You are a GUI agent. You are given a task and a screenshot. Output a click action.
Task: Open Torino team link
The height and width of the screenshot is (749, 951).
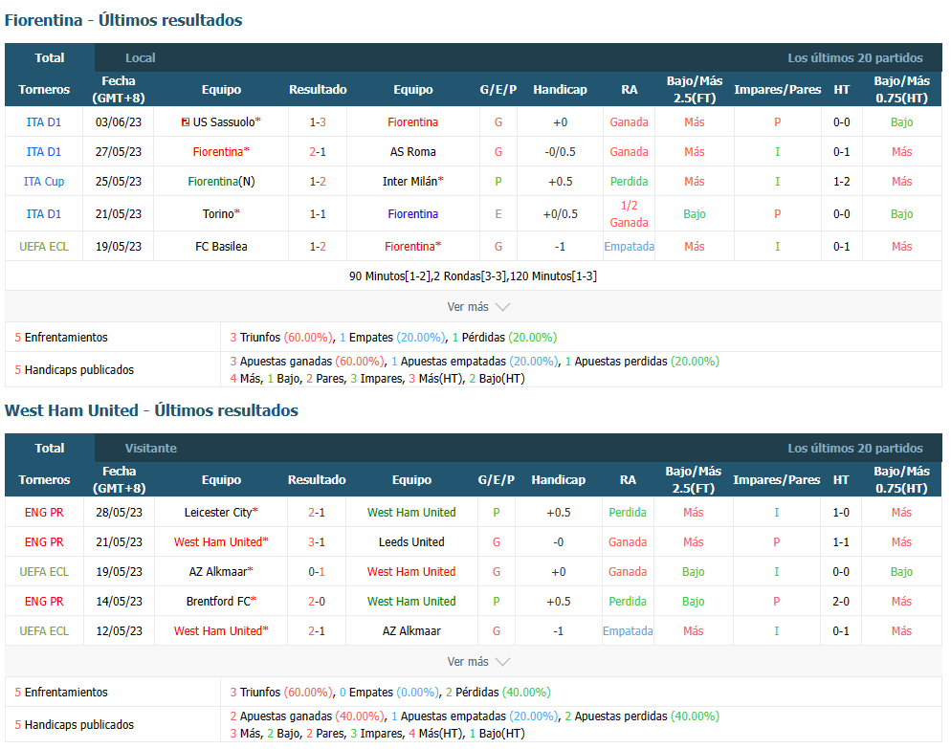(x=218, y=214)
